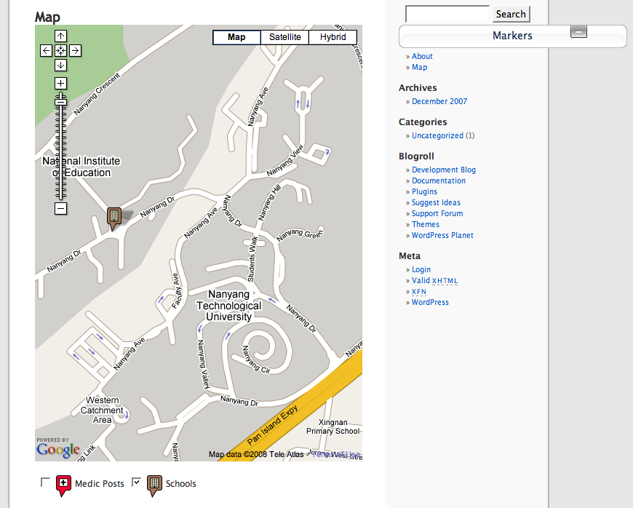Open the Uncategorized category
633x508 pixels.
(x=437, y=135)
